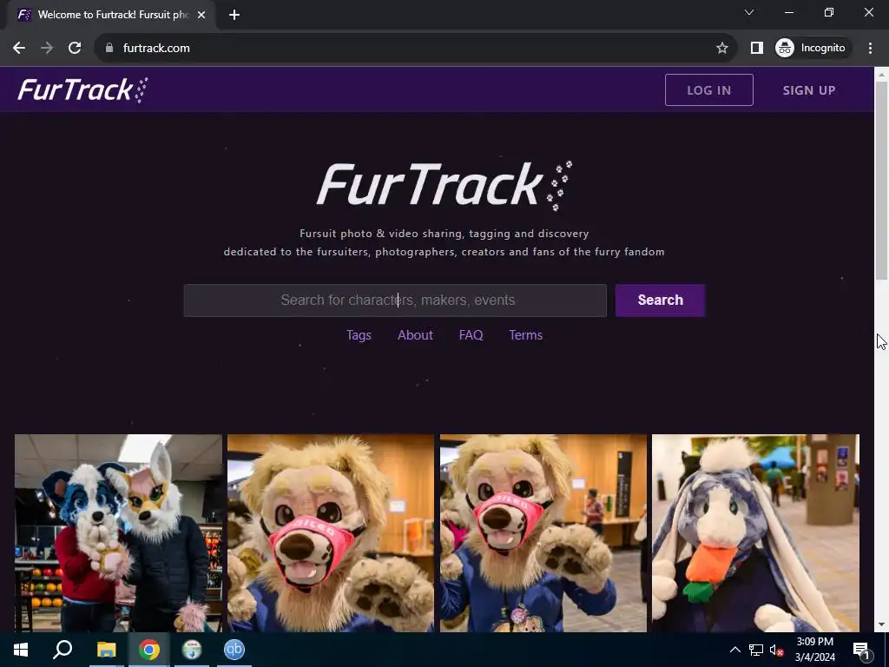Click the lock site info icon
889x667 pixels.
pos(109,49)
